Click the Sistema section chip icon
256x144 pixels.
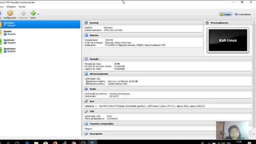(86, 35)
